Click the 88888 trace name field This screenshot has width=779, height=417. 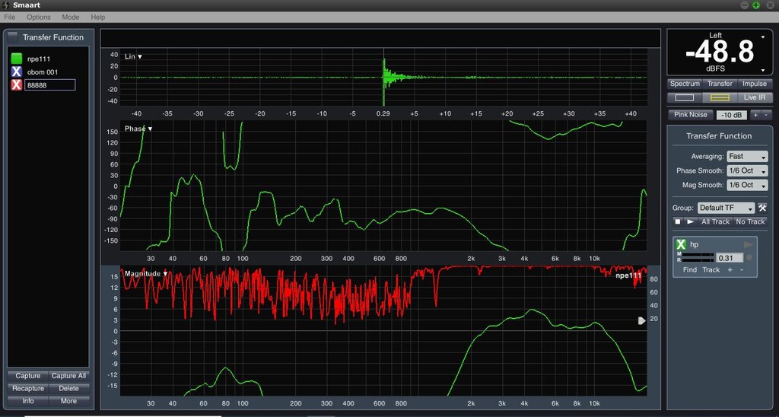tap(50, 85)
